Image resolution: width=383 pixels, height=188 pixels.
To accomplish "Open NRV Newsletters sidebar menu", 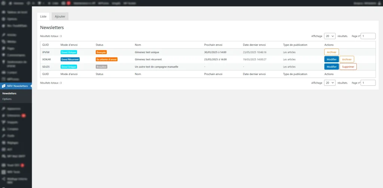I will click(16, 86).
